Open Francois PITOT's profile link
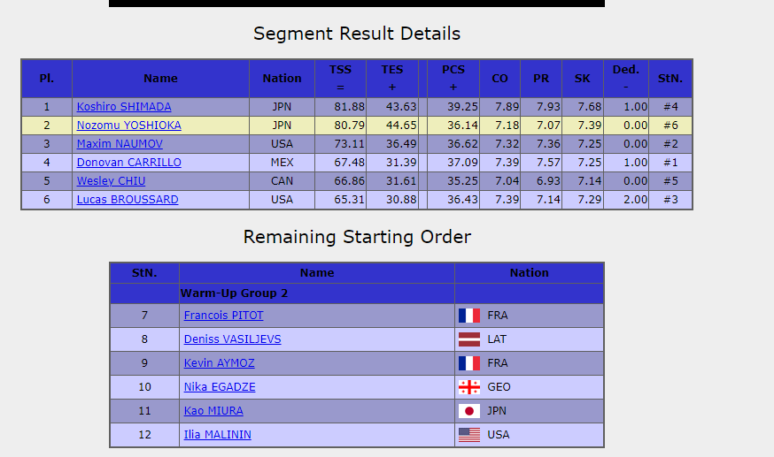The width and height of the screenshot is (774, 457). (x=223, y=316)
